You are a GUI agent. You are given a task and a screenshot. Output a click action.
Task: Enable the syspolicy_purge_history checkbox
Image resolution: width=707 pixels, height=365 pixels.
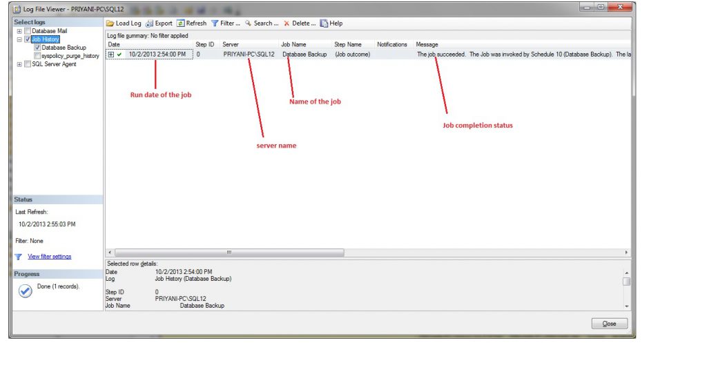(x=37, y=56)
